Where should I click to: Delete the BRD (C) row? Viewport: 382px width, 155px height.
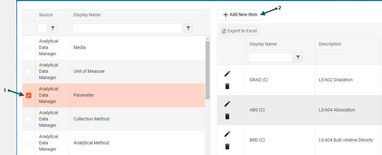[227, 147]
